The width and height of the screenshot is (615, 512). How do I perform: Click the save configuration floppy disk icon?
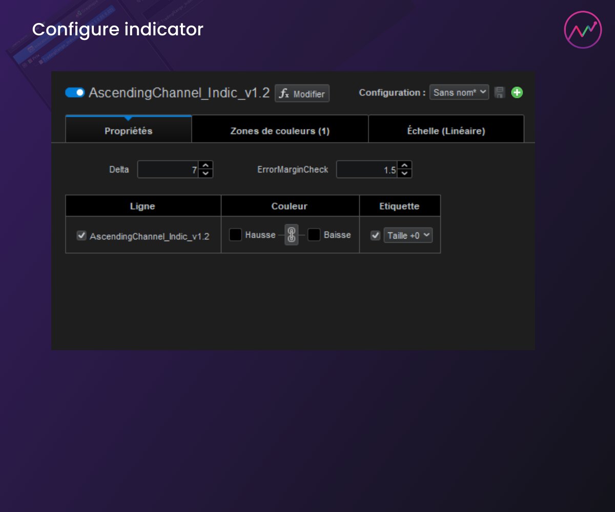click(x=500, y=93)
